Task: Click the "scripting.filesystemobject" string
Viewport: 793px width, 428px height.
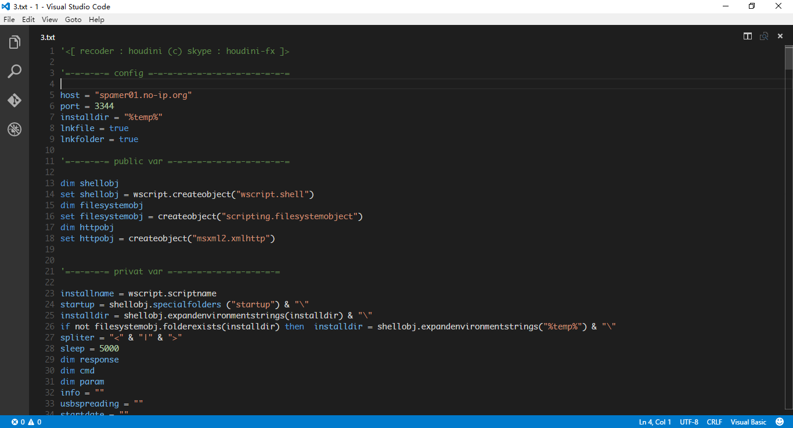Action: [x=289, y=216]
